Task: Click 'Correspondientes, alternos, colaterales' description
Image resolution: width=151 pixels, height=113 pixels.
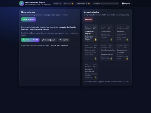Action: pyautogui.click(x=91, y=76)
